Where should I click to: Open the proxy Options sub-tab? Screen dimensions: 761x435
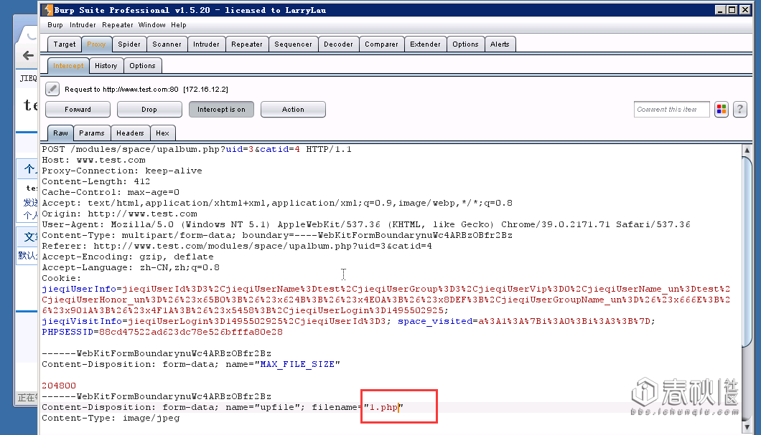[x=142, y=66]
